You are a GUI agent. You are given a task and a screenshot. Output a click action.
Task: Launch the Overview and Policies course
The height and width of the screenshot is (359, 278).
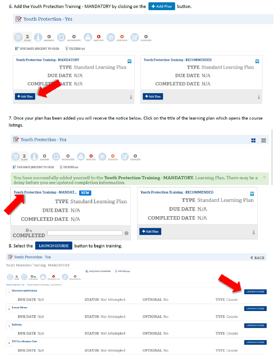(255, 291)
